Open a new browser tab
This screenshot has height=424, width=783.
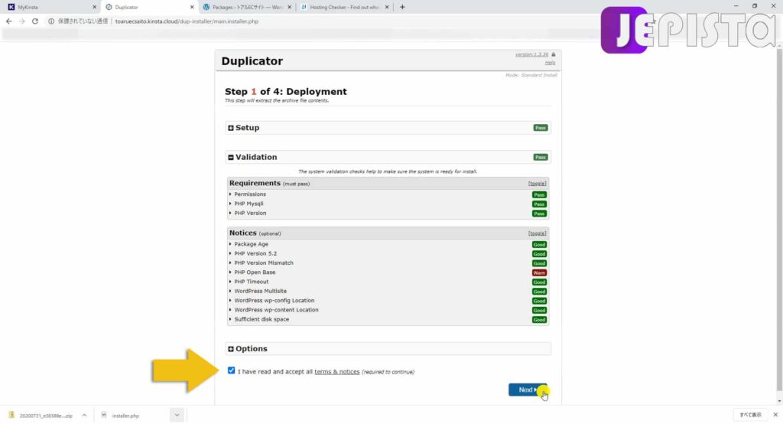[x=402, y=7]
